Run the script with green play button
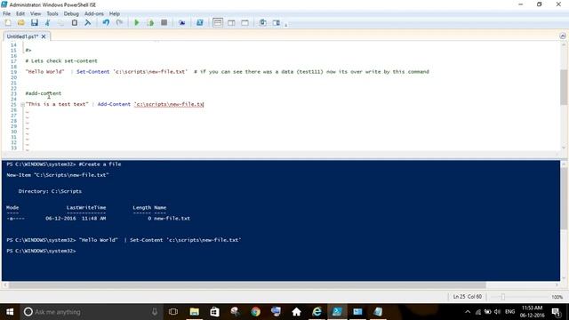 coord(137,23)
